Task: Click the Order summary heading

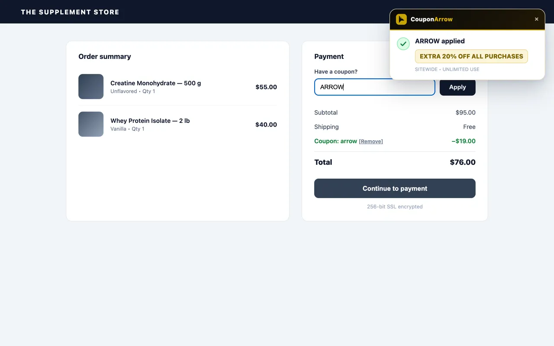Action: (105, 56)
